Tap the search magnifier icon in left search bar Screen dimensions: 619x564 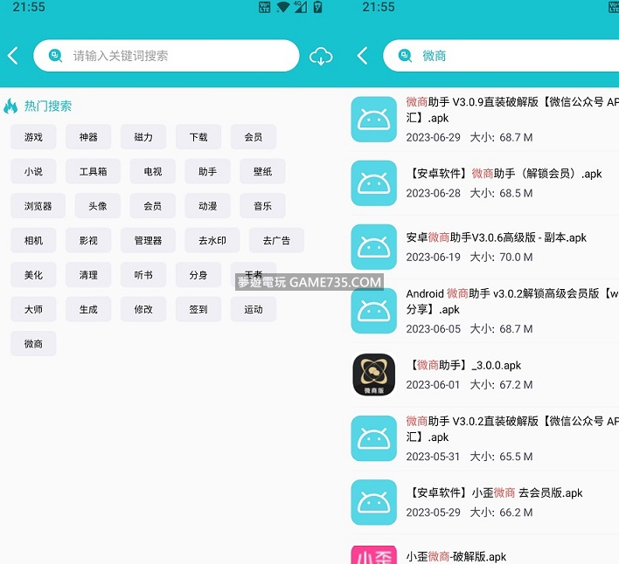click(55, 56)
